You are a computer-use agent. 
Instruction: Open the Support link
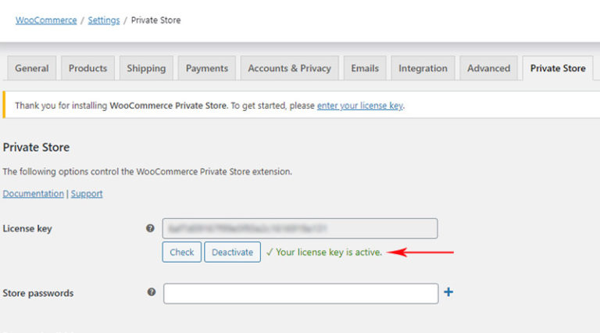click(x=87, y=194)
